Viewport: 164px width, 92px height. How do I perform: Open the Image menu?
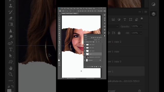coord(68,8)
